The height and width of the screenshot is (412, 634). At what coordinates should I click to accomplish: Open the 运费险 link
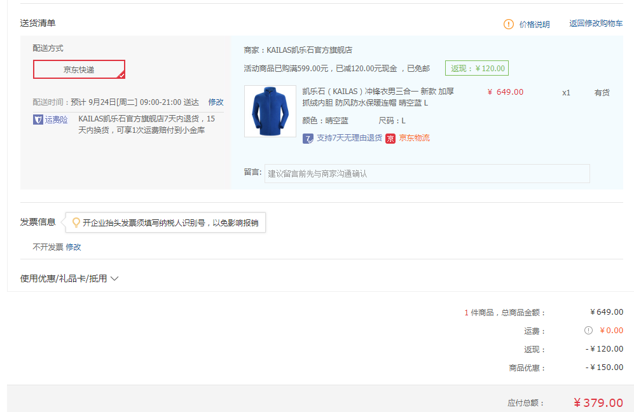[x=56, y=120]
